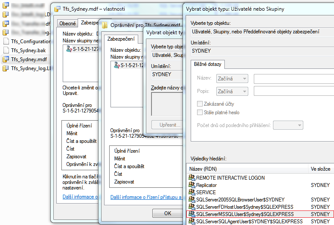Click the Upřesnit button
The height and width of the screenshot is (225, 334).
pos(167,125)
